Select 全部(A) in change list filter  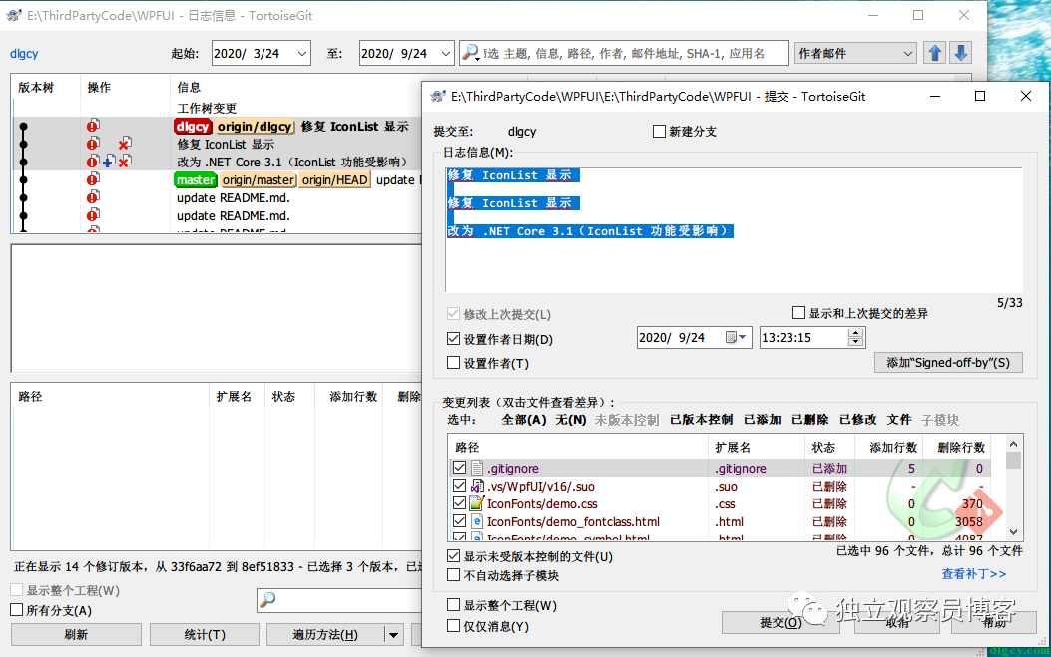click(523, 420)
